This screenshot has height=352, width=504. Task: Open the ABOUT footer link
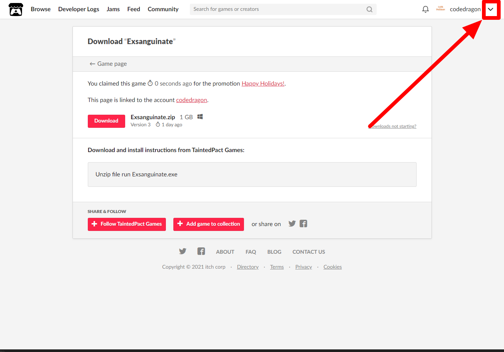pos(225,252)
